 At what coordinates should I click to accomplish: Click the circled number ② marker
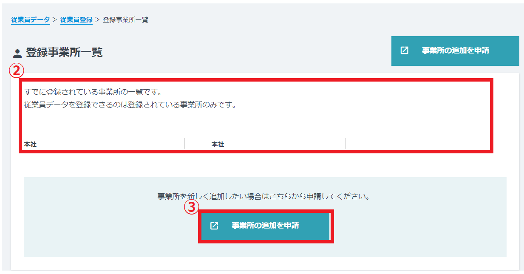point(16,71)
